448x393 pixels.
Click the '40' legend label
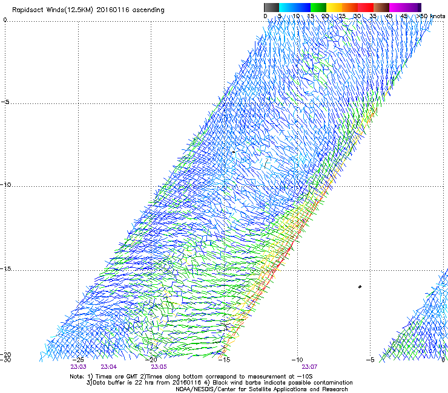389,16
